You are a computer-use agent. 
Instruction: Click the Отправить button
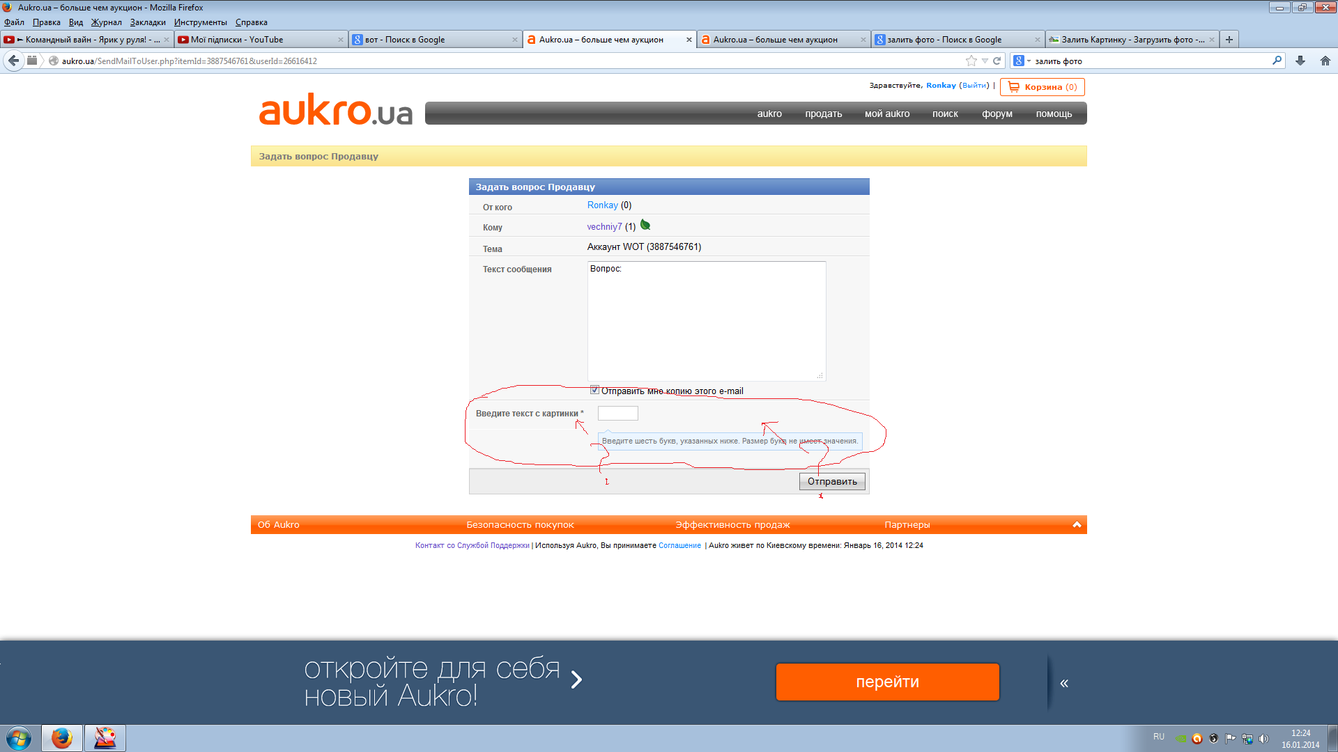point(832,481)
